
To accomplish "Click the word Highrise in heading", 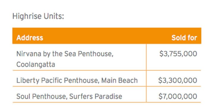I will click(x=27, y=16).
